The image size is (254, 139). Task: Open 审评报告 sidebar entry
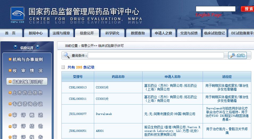[x=28, y=137]
